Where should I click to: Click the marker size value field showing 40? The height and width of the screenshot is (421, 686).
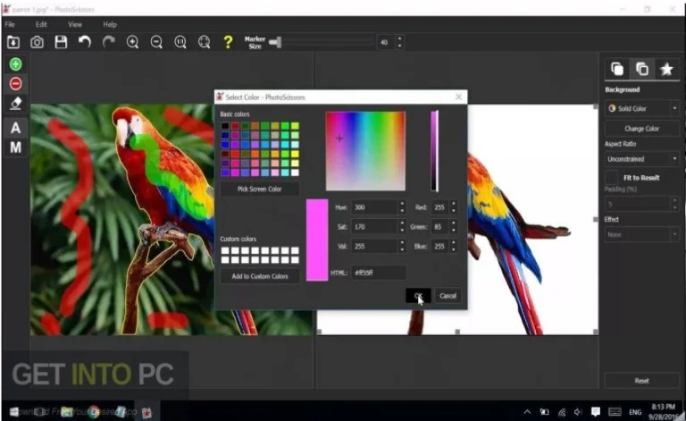(x=386, y=42)
